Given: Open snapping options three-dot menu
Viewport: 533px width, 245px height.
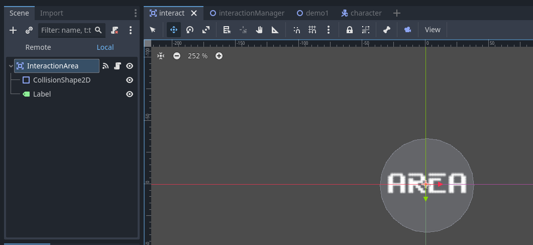Looking at the screenshot, I should [329, 30].
